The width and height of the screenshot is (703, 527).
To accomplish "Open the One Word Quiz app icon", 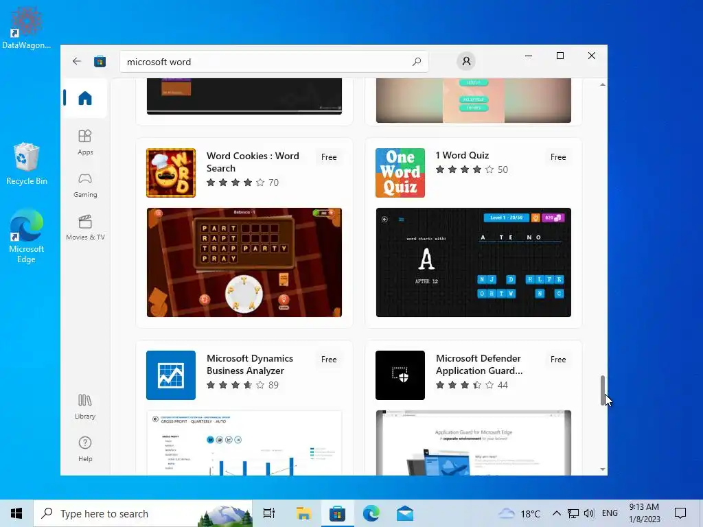I will click(x=400, y=173).
